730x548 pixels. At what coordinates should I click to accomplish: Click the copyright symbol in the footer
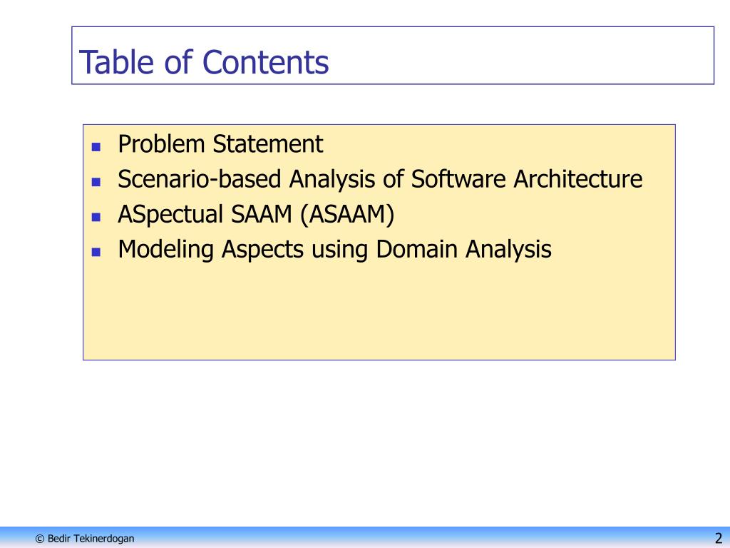point(40,539)
